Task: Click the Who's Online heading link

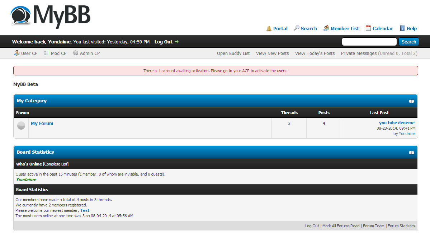Action: (29, 164)
